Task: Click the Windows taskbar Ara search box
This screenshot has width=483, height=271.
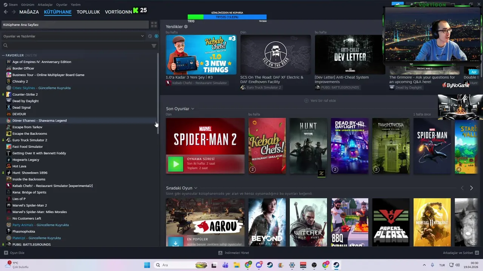Action: coord(182,265)
